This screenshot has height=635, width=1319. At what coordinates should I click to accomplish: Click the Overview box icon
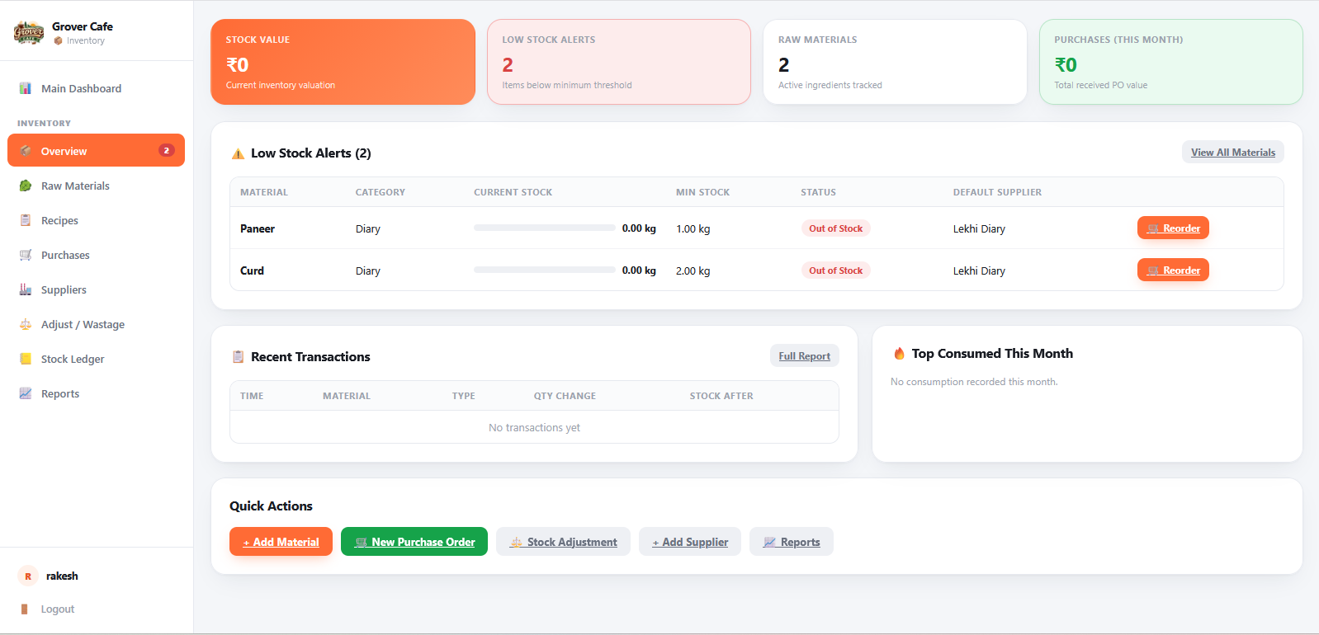26,151
